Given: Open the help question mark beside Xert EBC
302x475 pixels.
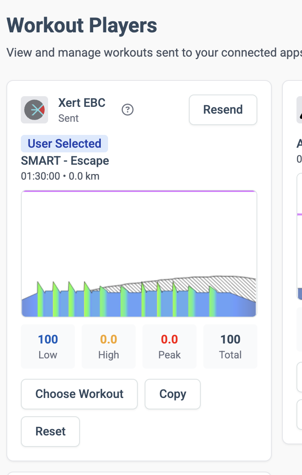Looking at the screenshot, I should [x=128, y=110].
